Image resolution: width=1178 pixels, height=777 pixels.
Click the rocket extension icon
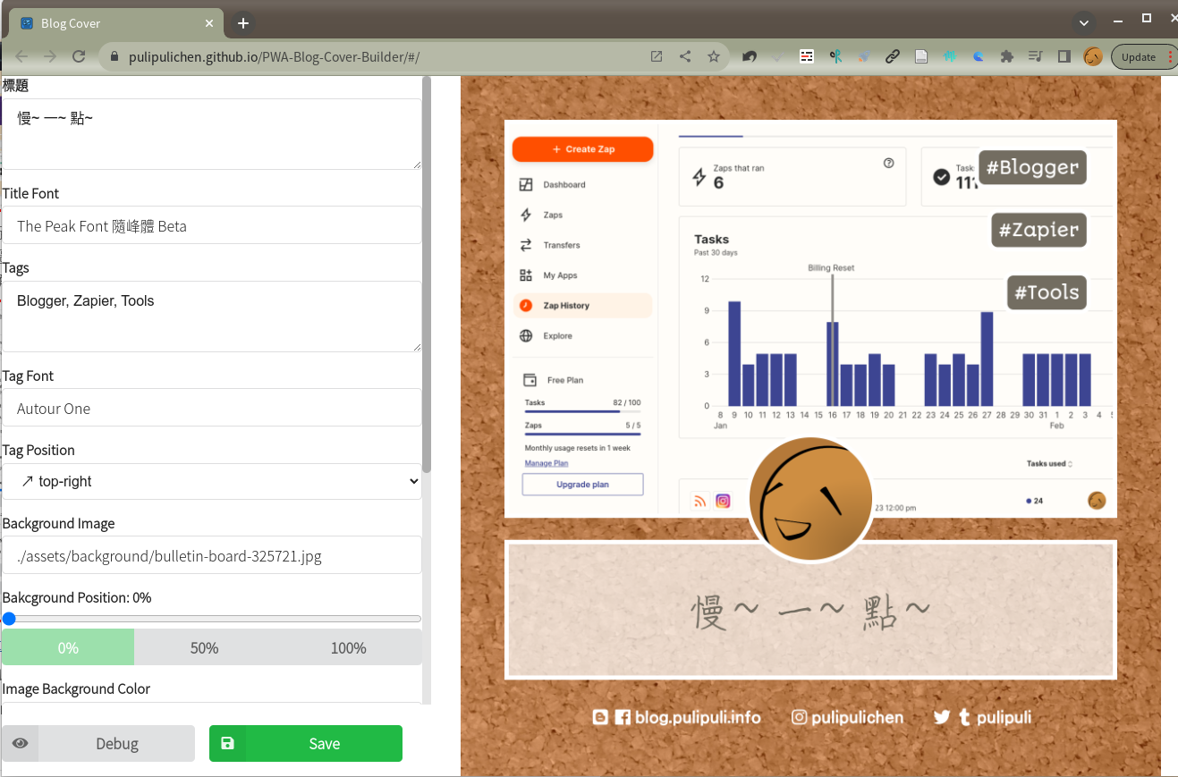click(x=864, y=56)
